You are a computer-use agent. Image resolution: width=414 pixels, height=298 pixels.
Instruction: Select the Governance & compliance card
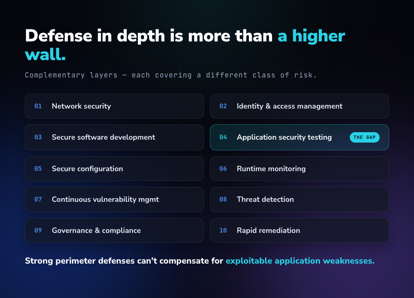tap(114, 230)
